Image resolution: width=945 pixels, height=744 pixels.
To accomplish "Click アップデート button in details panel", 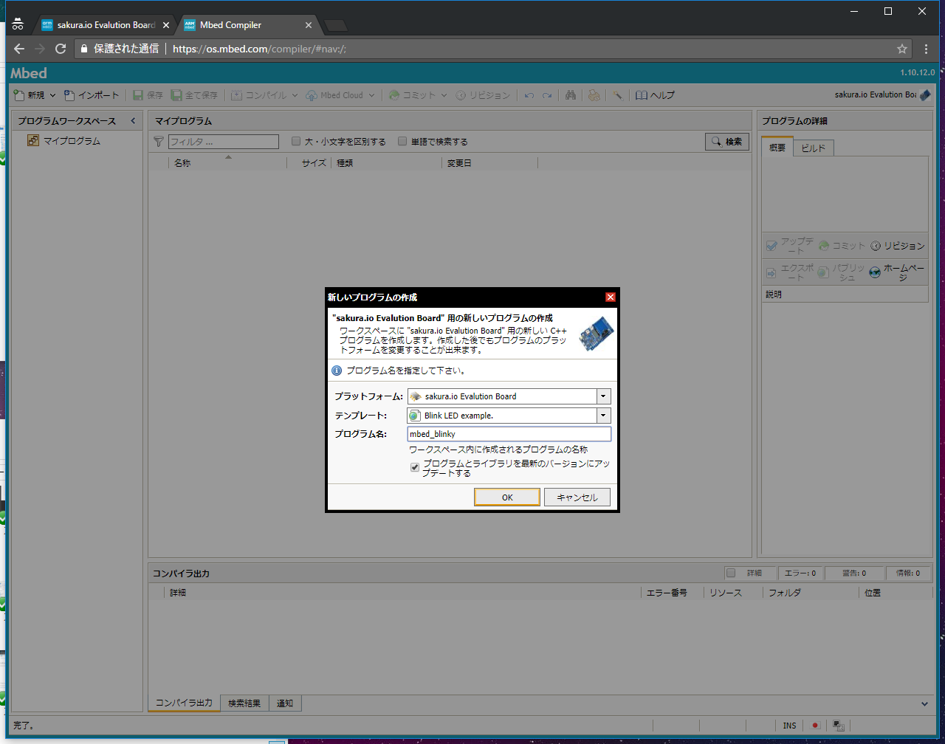I will click(x=789, y=246).
